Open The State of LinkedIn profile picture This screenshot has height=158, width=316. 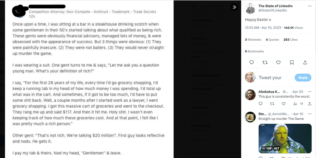[x=250, y=8]
